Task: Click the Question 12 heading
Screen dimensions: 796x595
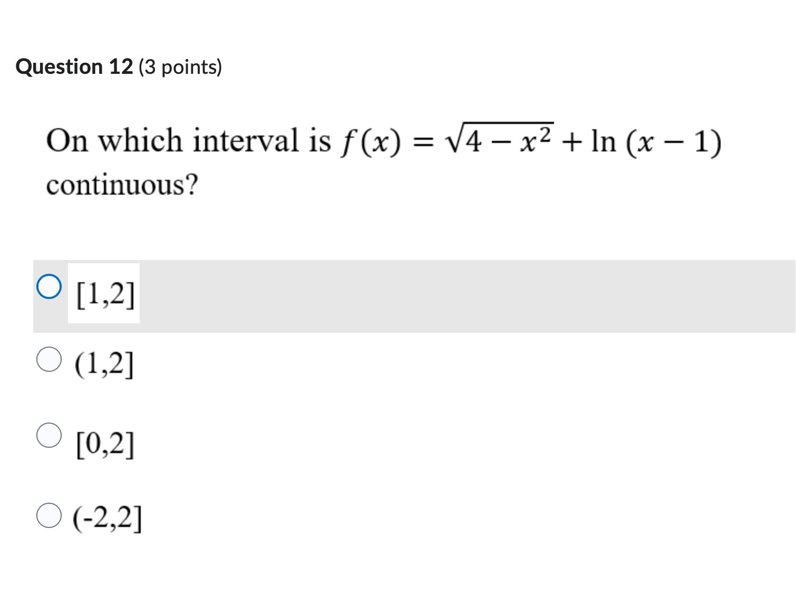Action: coord(74,66)
